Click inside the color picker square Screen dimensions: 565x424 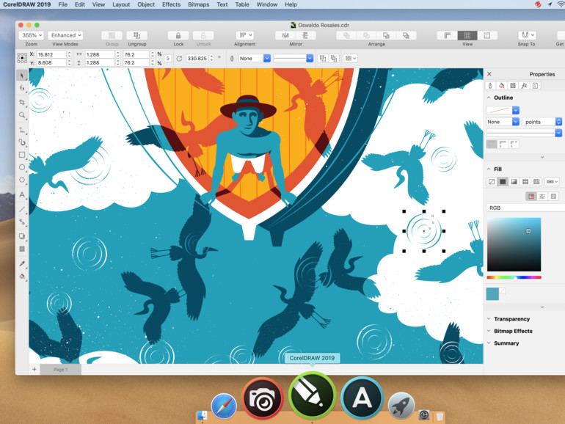point(514,244)
